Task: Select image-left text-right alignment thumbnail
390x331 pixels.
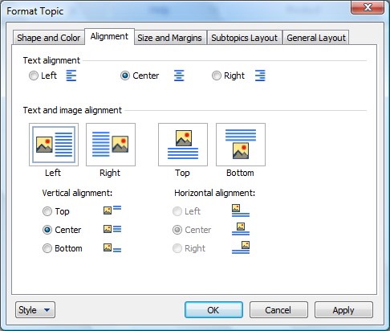Action: tap(54, 145)
